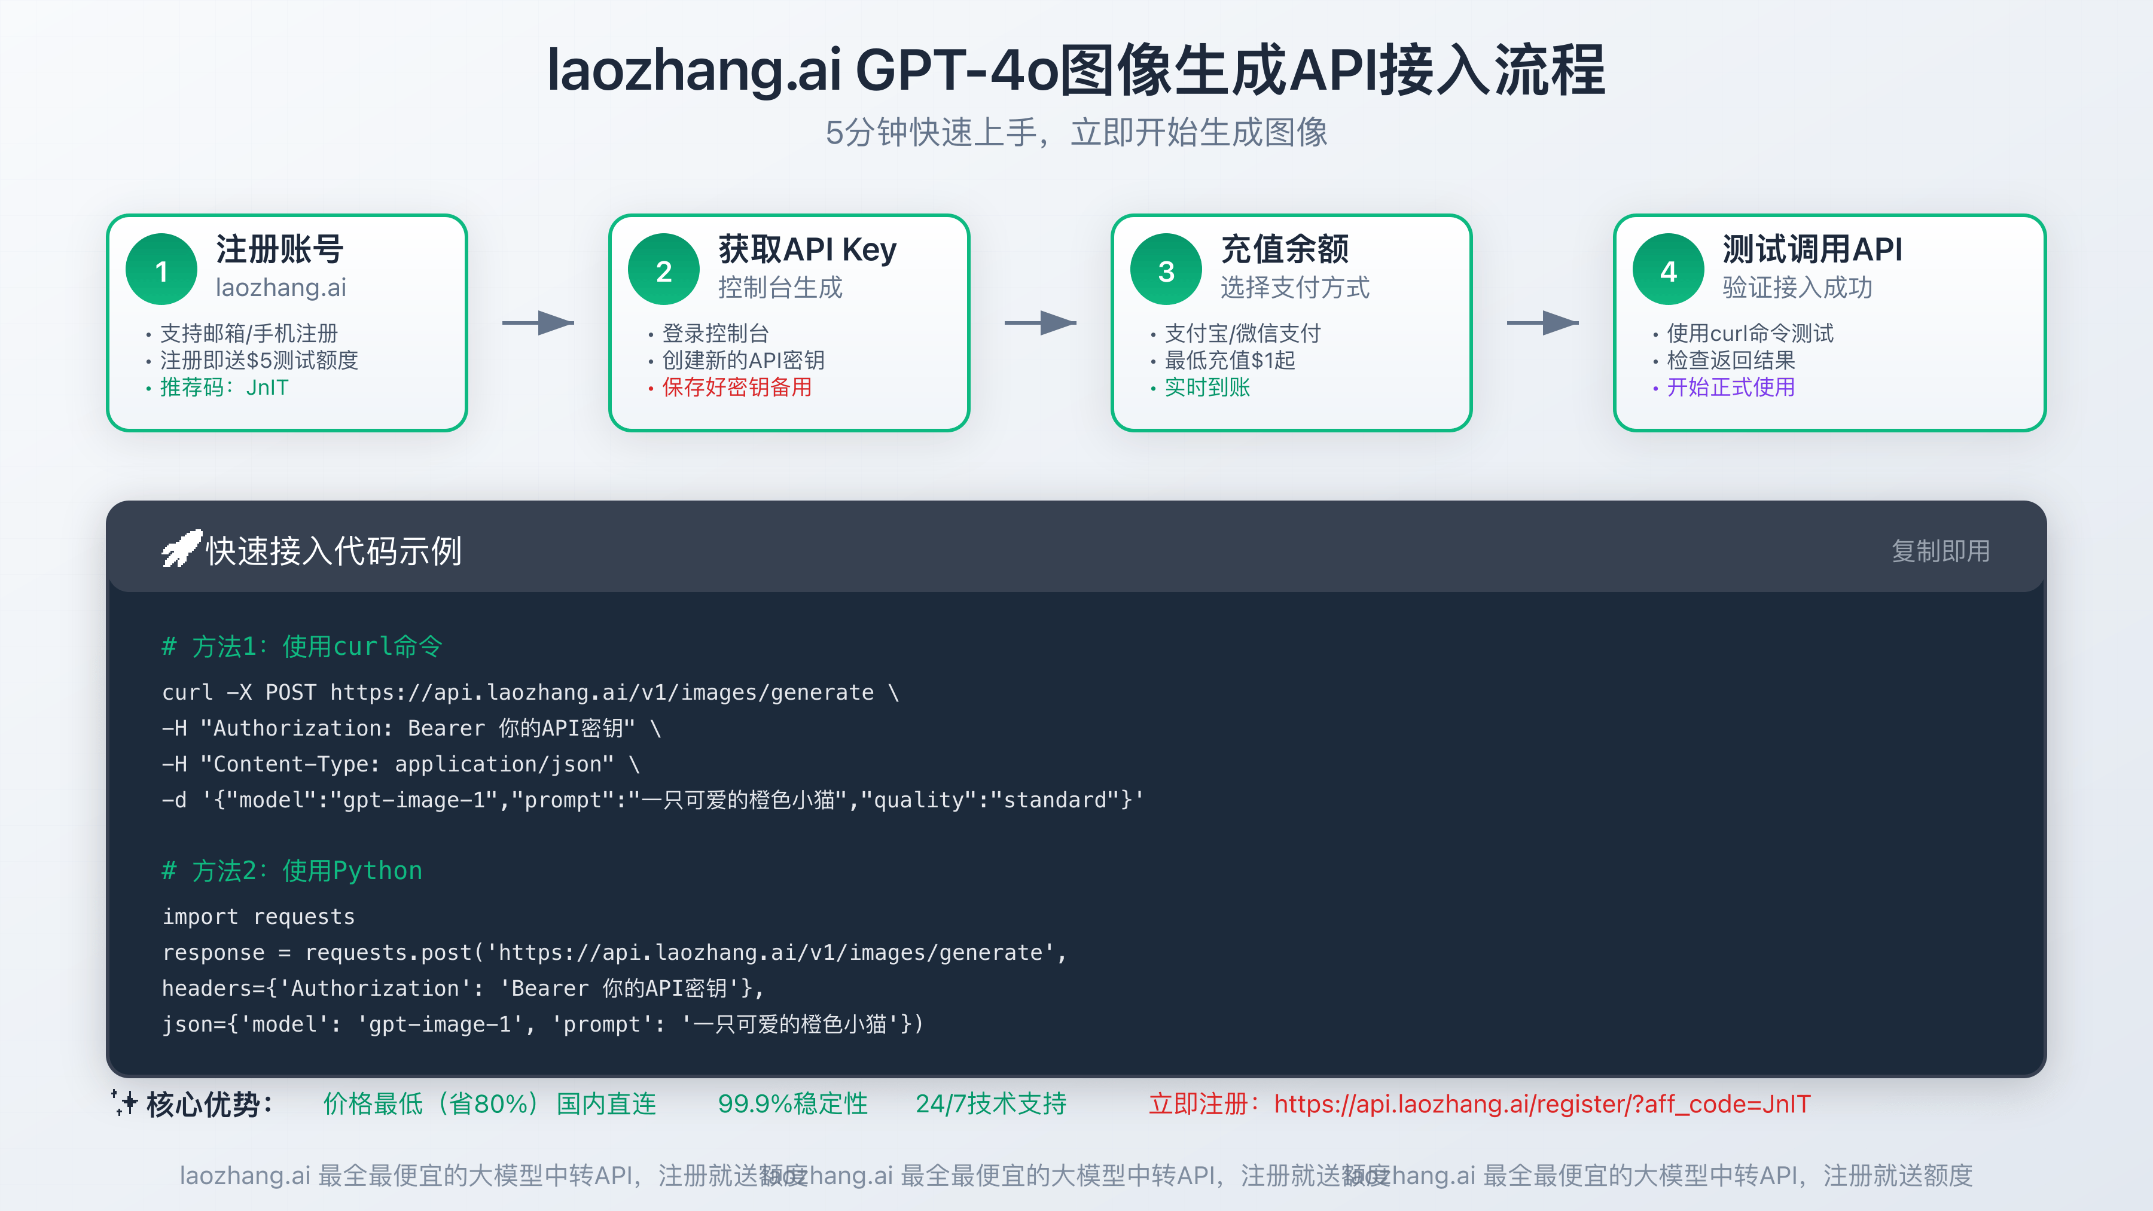2153x1211 pixels.
Task: Click the subtitle 选择支付方式
Action: click(1295, 288)
